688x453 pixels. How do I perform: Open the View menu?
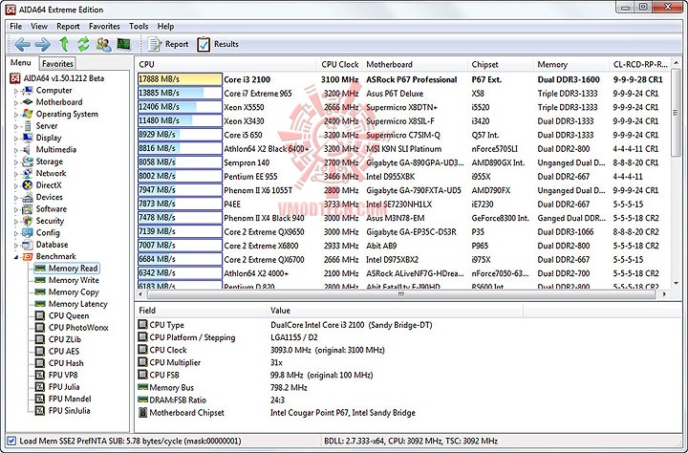[39, 27]
